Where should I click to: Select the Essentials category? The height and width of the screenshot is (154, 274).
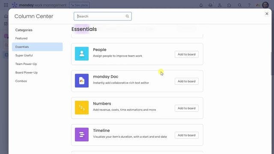37,47
